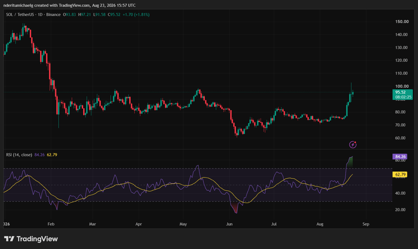The height and width of the screenshot is (249, 418).
Task: Click the yellow 62.79 tag on RSI axis
Action: pos(400,174)
